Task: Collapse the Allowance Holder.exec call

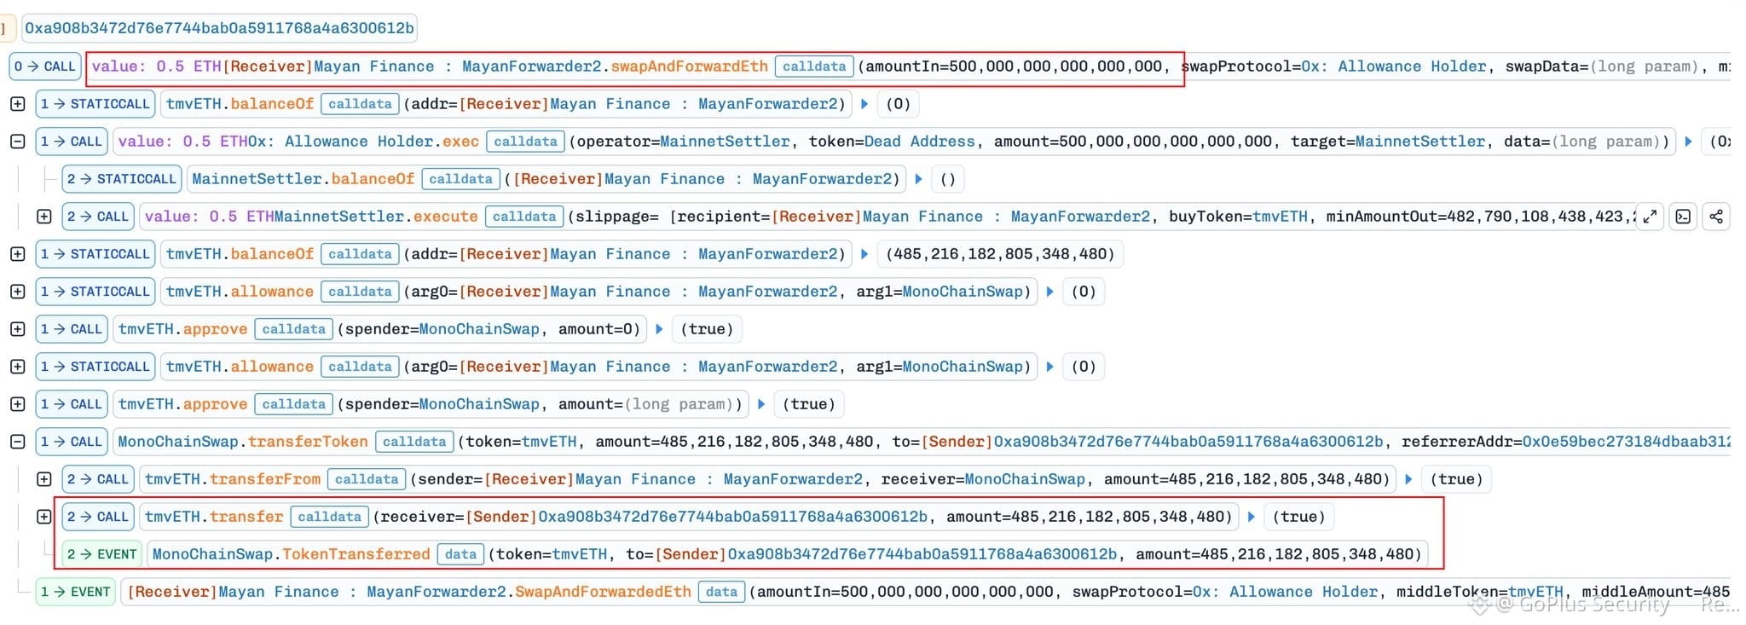Action: coord(17,142)
